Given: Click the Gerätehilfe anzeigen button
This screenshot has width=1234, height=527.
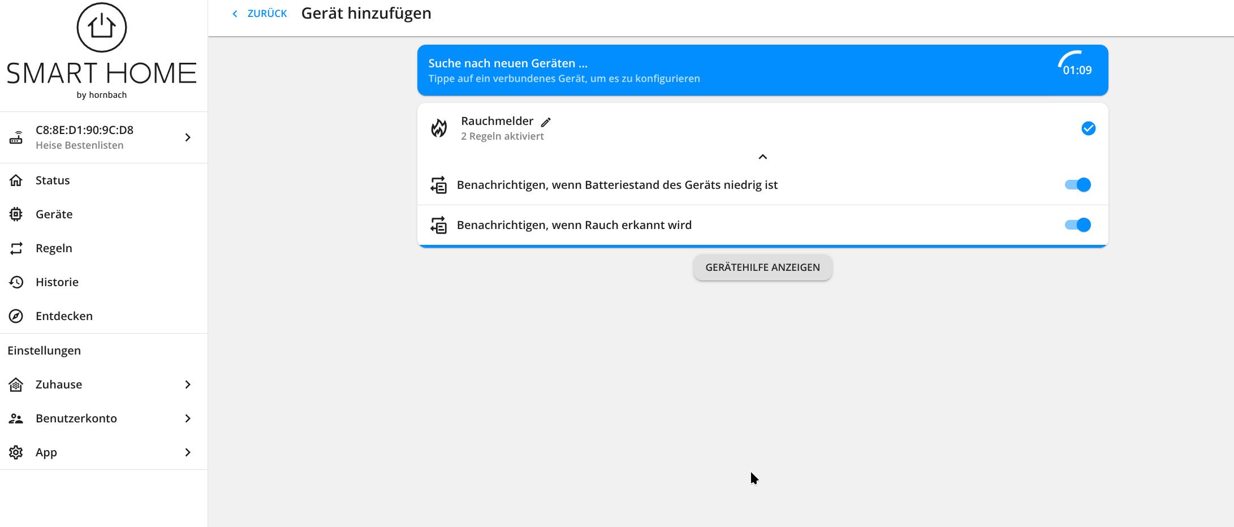Looking at the screenshot, I should coord(762,267).
